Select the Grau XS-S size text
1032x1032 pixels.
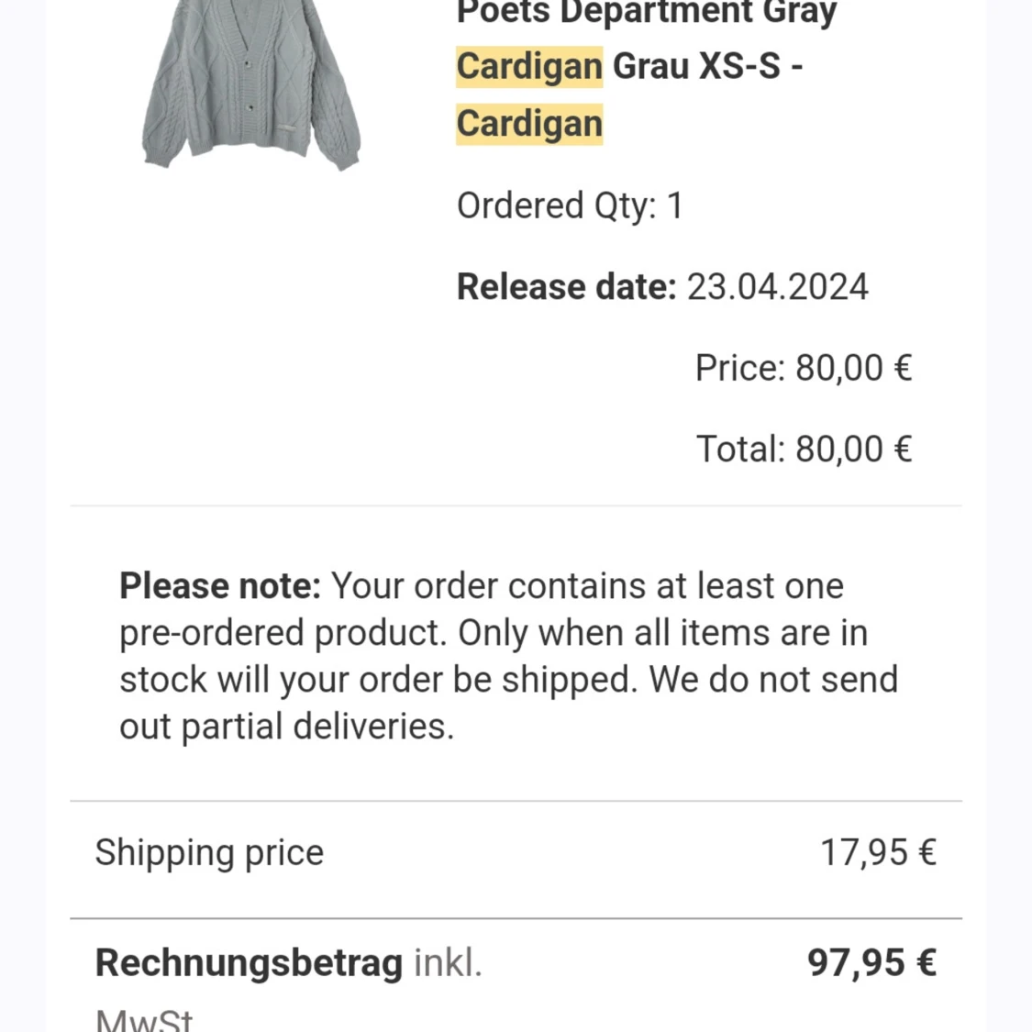[x=696, y=66]
